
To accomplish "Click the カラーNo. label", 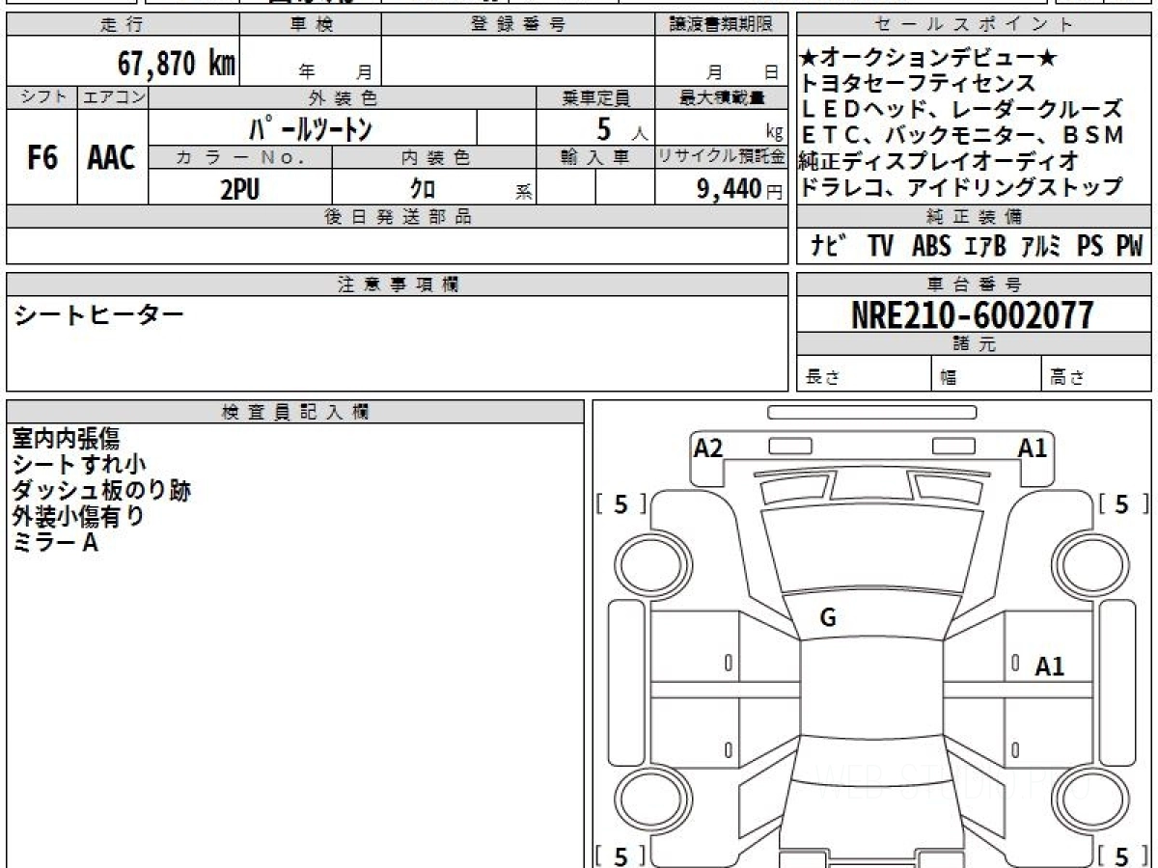I will tap(240, 157).
